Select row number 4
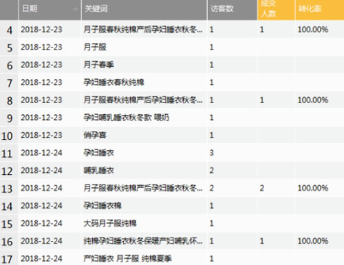 [9, 30]
